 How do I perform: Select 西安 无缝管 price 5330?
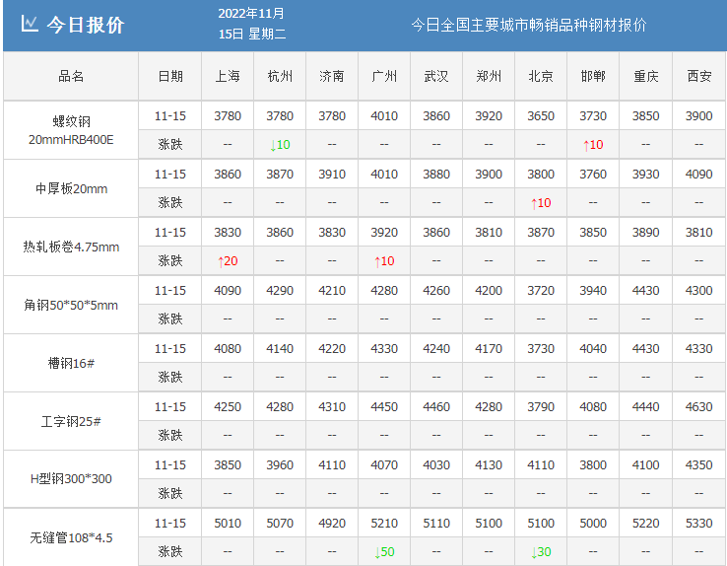pyautogui.click(x=698, y=524)
